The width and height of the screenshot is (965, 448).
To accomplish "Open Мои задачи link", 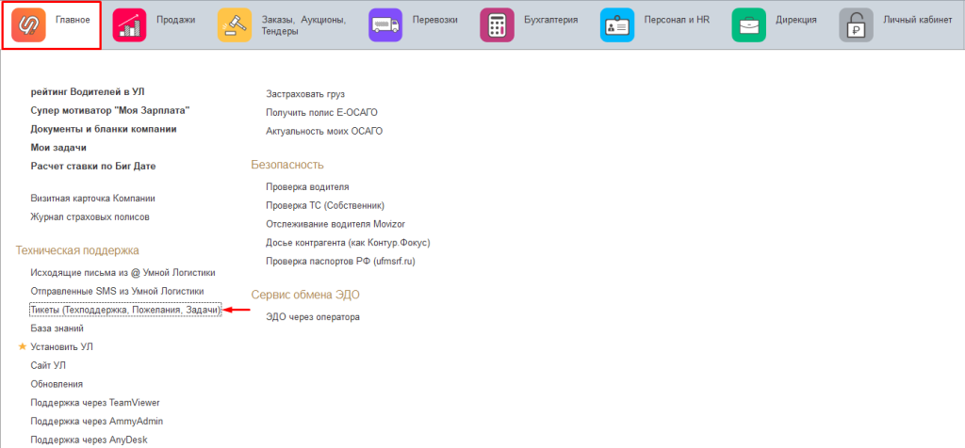I will (58, 148).
